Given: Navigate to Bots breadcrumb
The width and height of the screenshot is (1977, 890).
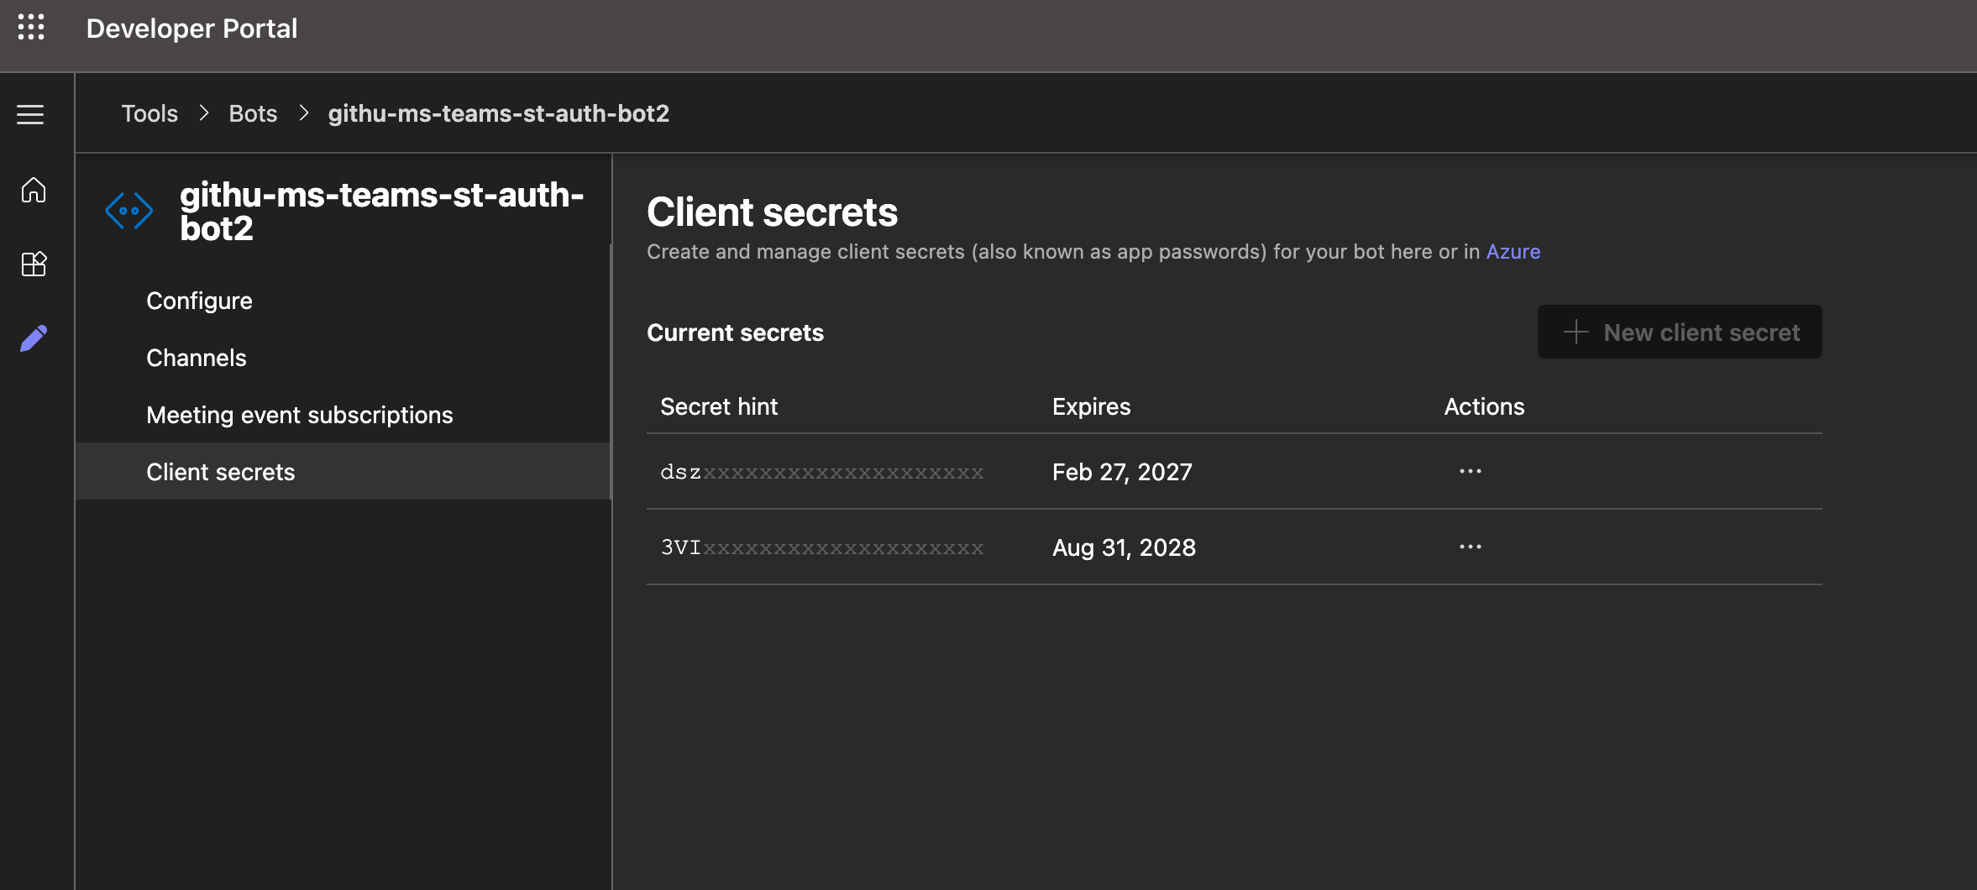Looking at the screenshot, I should pyautogui.click(x=253, y=113).
